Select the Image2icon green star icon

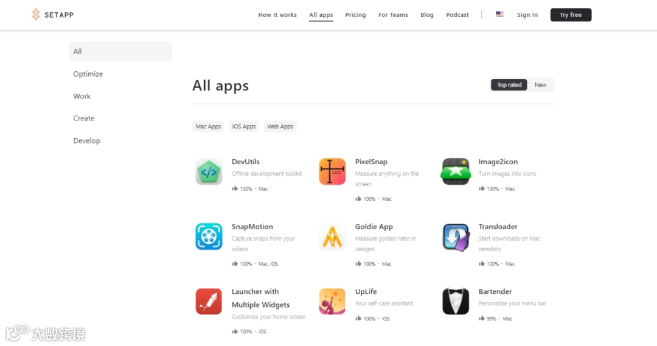(456, 171)
